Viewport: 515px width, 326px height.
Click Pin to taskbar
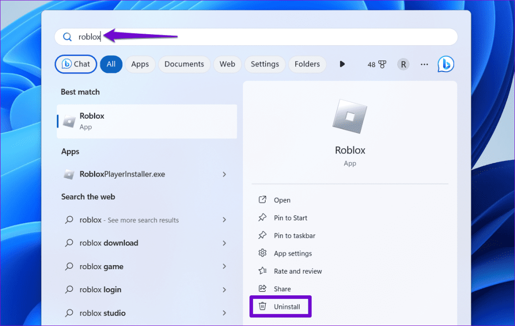[x=294, y=235]
